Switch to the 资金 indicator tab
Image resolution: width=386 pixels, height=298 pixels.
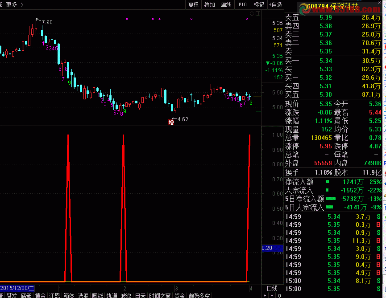point(179,295)
